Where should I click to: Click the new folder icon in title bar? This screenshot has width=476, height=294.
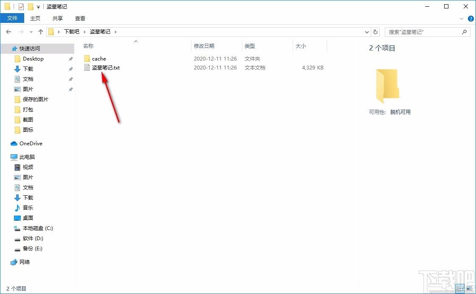coord(31,6)
